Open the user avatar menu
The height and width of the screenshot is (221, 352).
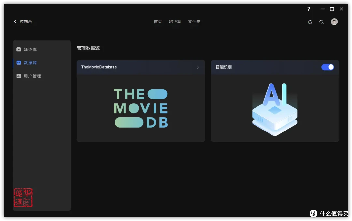point(334,22)
